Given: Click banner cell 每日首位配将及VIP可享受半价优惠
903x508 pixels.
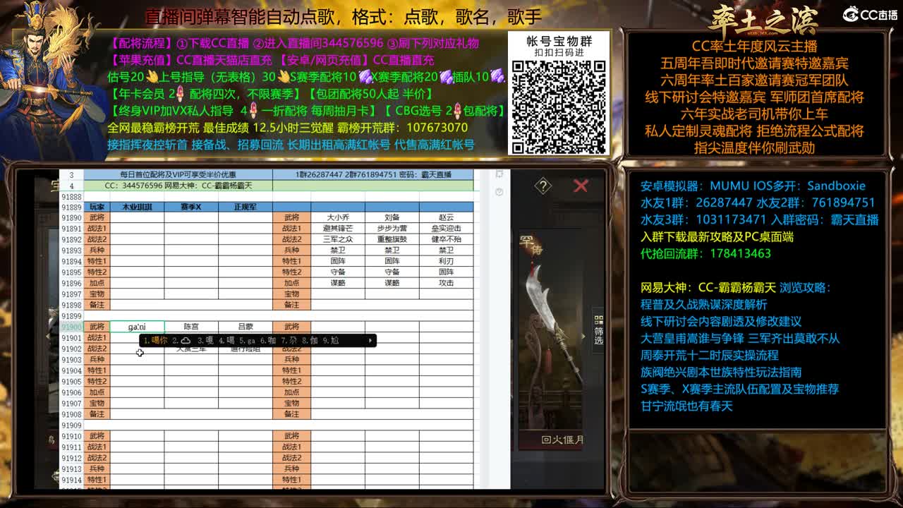Looking at the screenshot, I should [x=178, y=174].
